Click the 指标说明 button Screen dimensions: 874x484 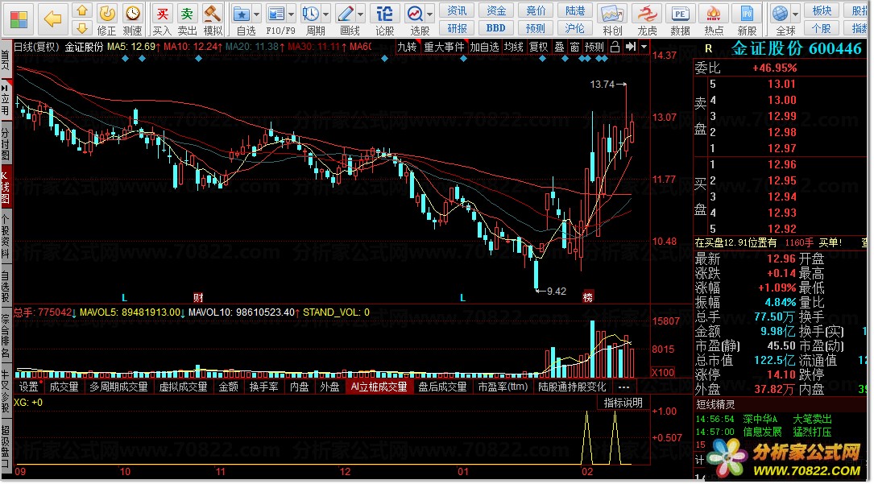click(623, 403)
